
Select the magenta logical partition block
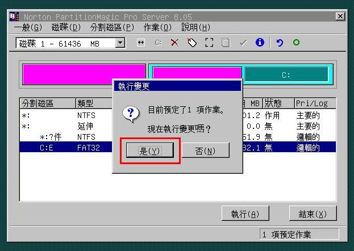(197, 73)
